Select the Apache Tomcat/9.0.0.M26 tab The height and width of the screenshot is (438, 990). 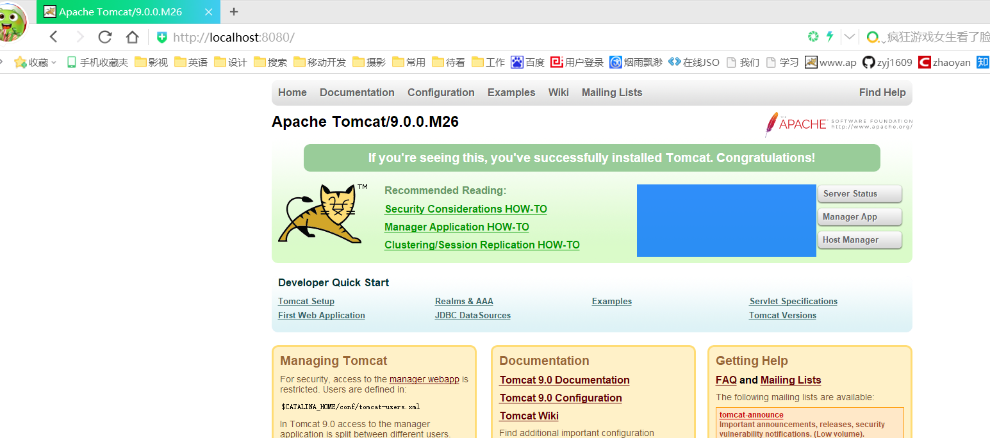point(128,12)
